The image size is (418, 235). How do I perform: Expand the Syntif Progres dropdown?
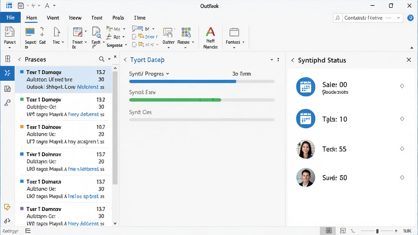click(167, 74)
